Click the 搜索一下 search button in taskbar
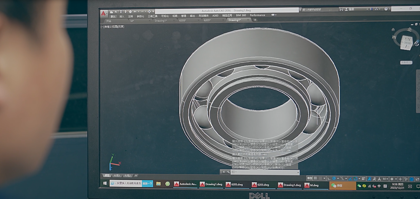This screenshot has height=199, width=420. point(147,184)
